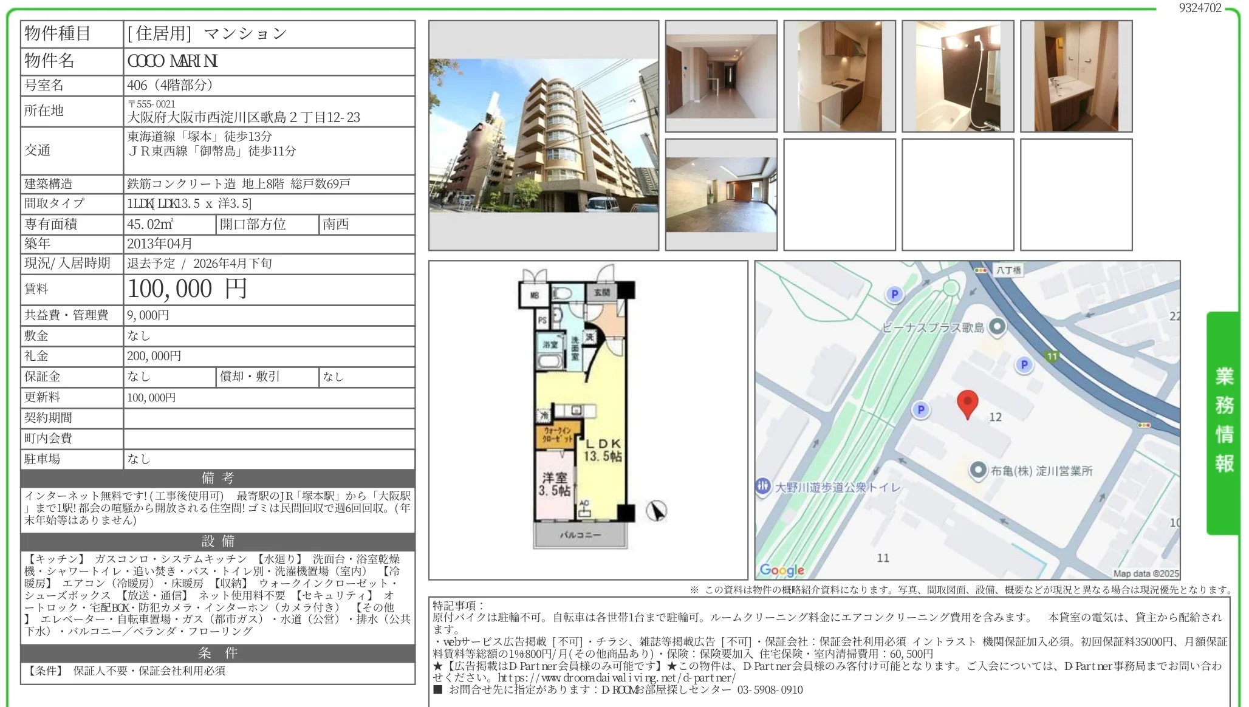This screenshot has width=1249, height=707.
Task: Click the 布亀(株) 淀川営業所 map marker
Action: 977,470
